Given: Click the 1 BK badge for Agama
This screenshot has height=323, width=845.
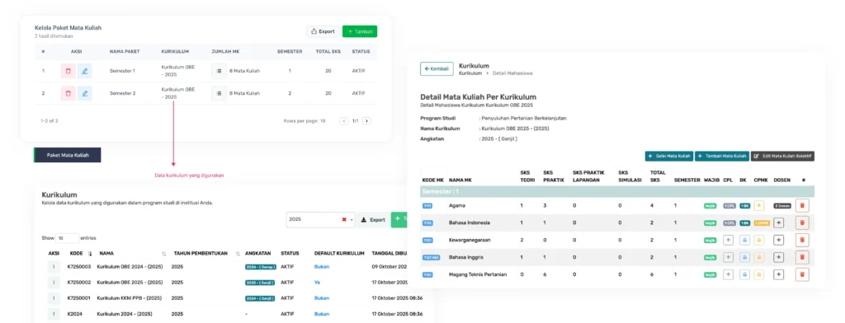Looking at the screenshot, I should pos(744,206).
